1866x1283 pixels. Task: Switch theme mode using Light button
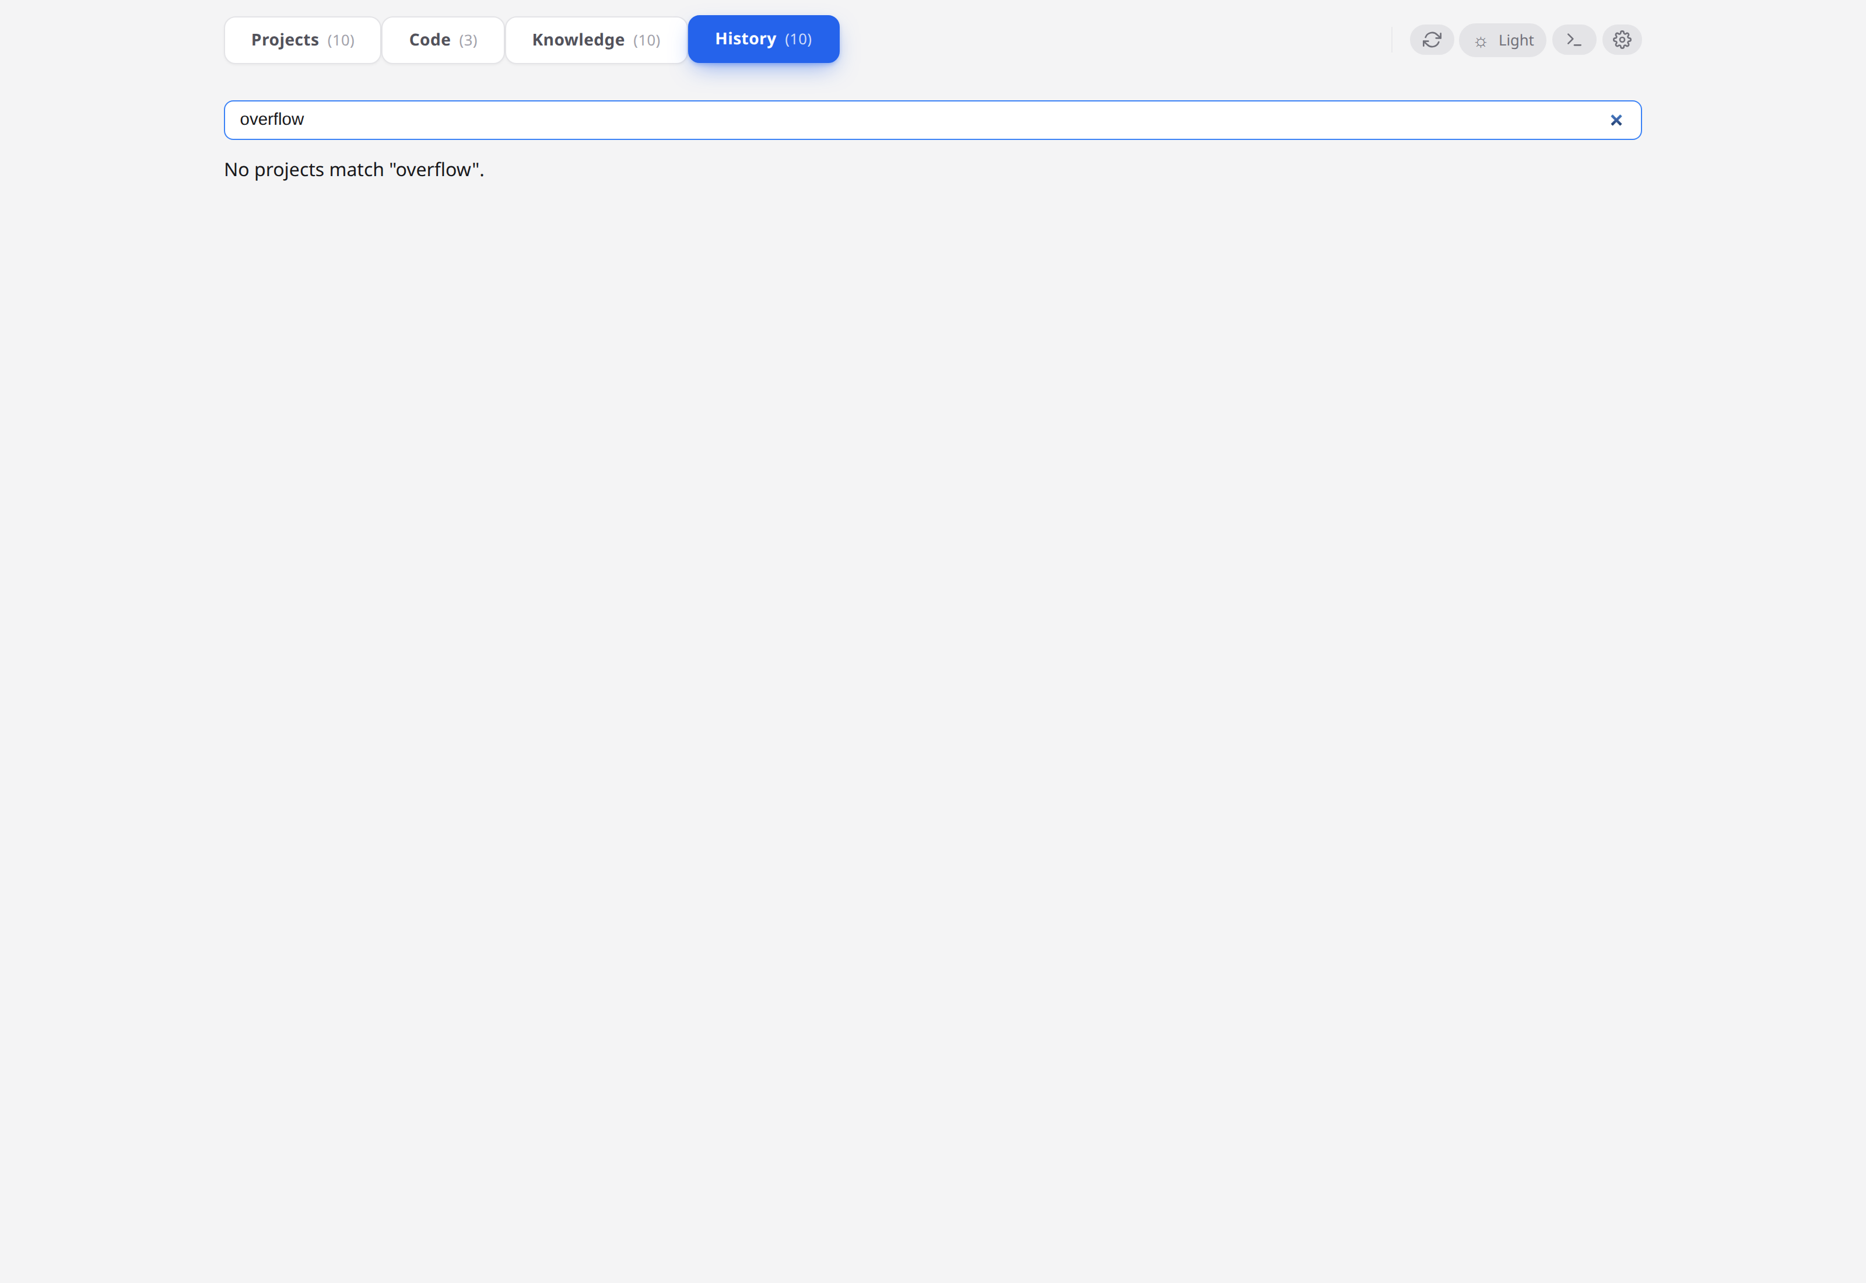pos(1502,40)
